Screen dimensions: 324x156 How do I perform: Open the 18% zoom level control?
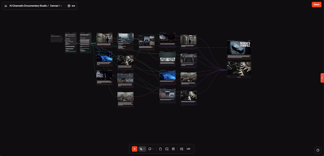click(x=189, y=149)
